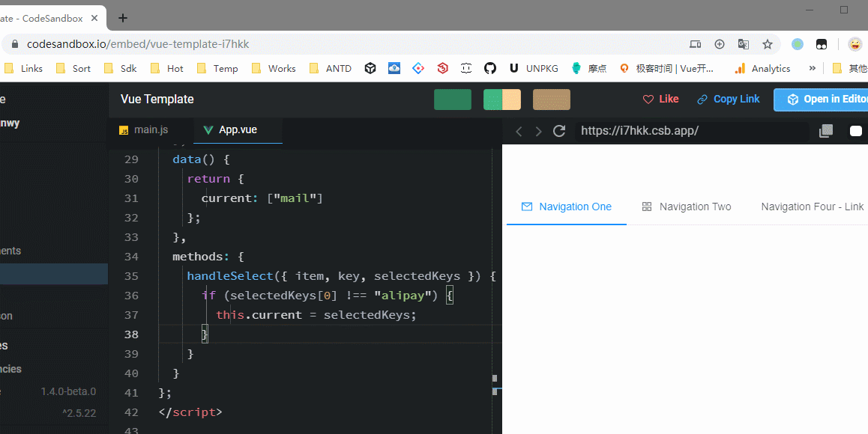868x434 pixels.
Task: Open the Hot bookmark folder
Action: (x=167, y=69)
